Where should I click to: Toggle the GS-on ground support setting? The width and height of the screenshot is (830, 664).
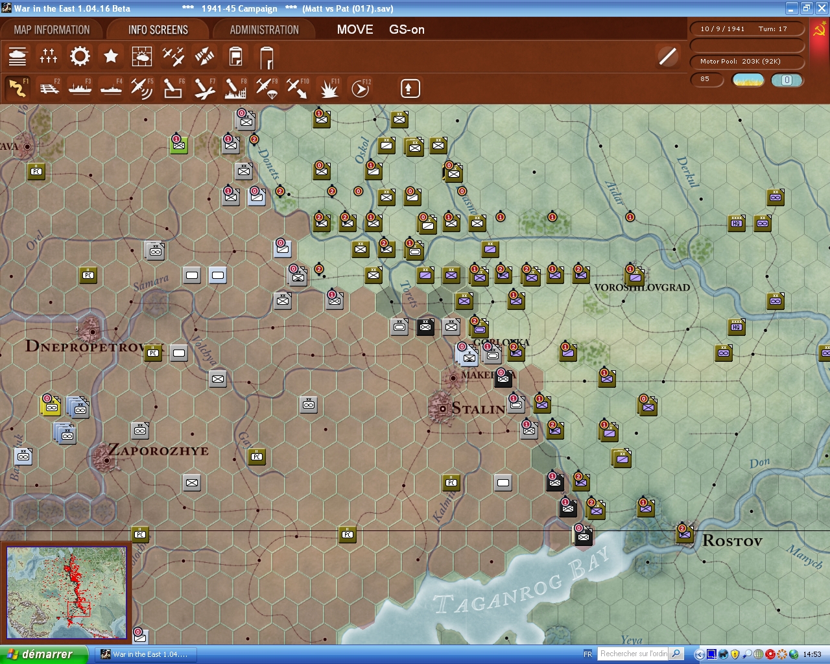tap(407, 30)
